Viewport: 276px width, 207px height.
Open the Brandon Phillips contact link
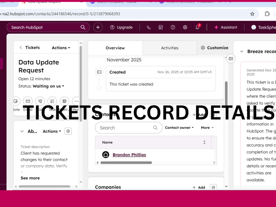pos(129,155)
